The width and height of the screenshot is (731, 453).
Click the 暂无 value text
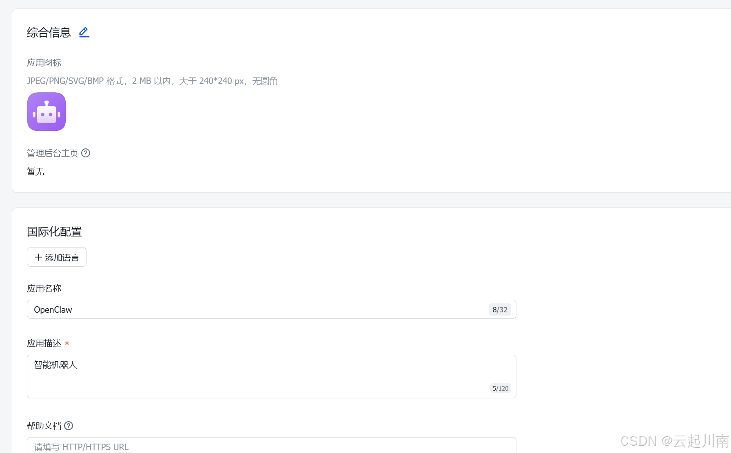35,172
